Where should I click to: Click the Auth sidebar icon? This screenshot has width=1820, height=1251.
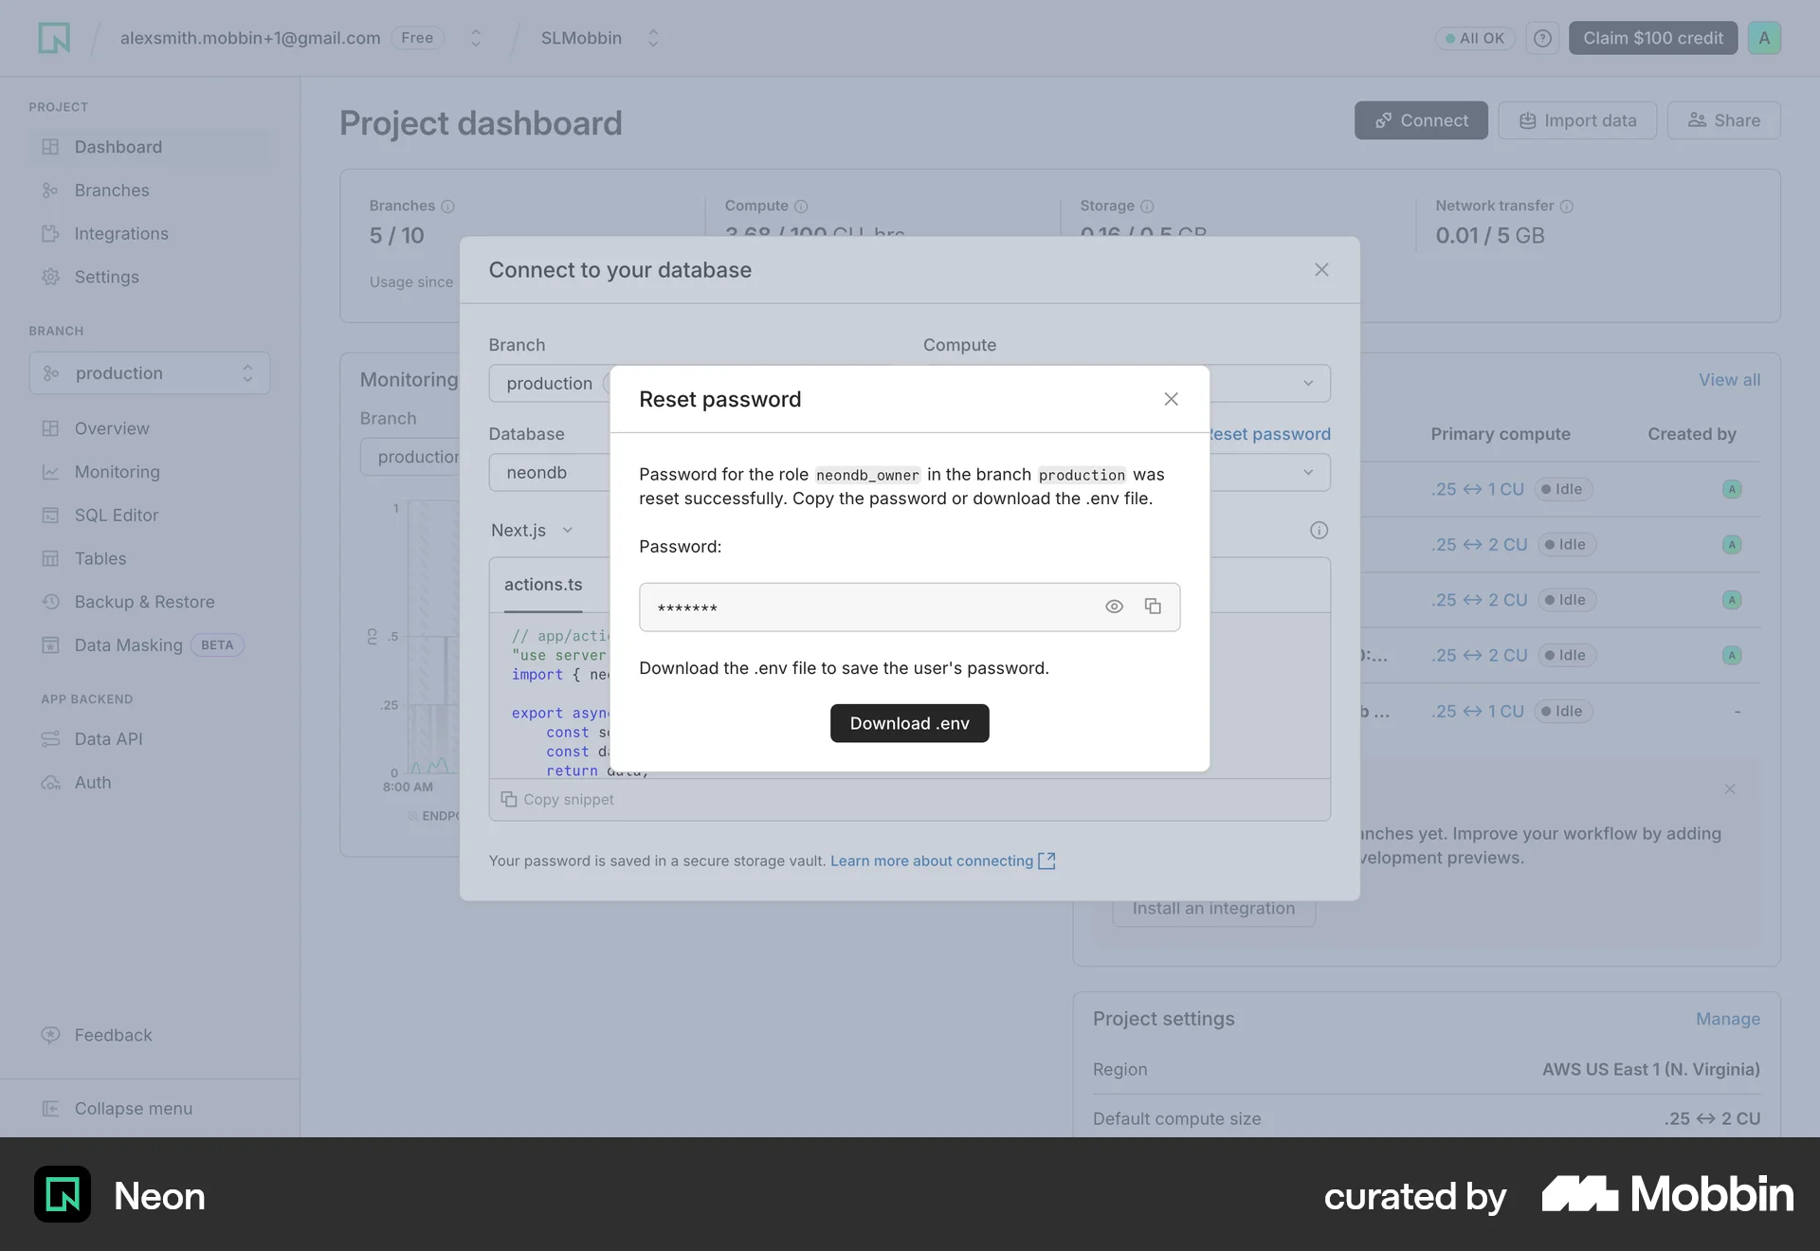pyautogui.click(x=50, y=783)
